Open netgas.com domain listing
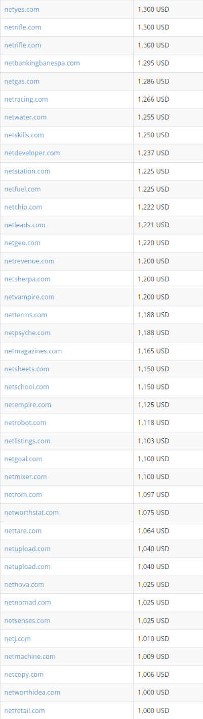Image resolution: width=203 pixels, height=719 pixels. [x=22, y=81]
